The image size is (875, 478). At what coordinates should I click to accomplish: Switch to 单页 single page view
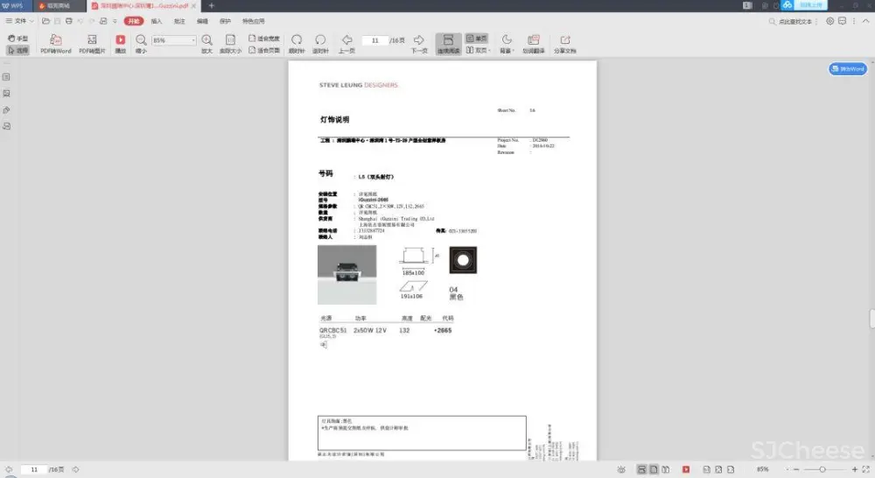(x=476, y=39)
